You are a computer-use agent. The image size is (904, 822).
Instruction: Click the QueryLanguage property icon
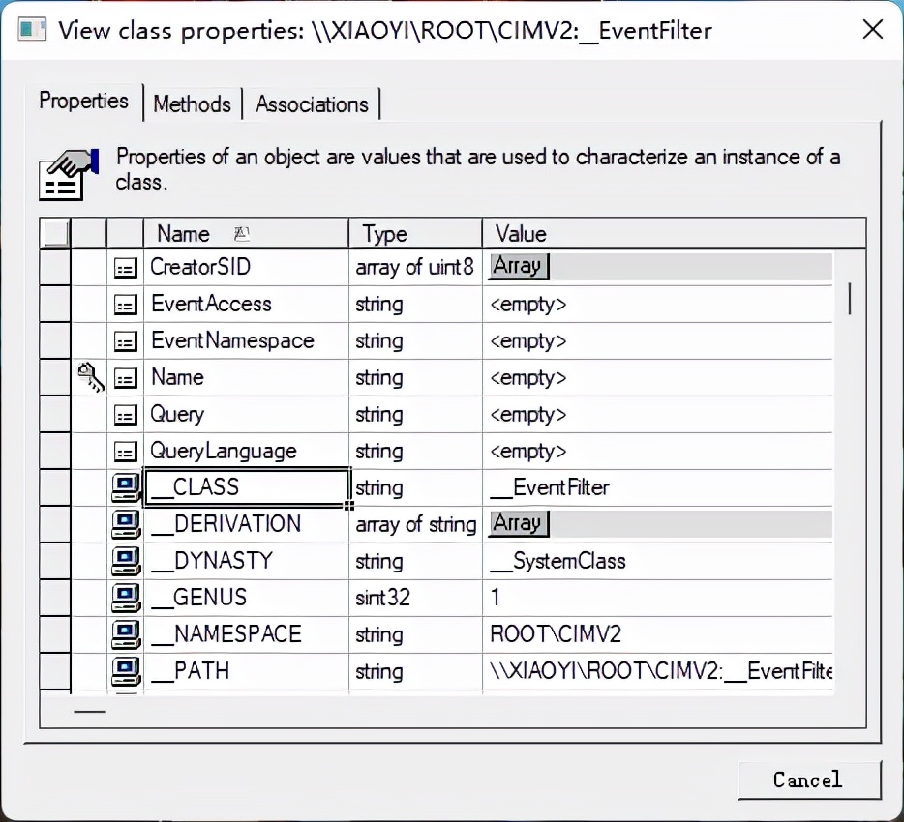click(x=125, y=451)
